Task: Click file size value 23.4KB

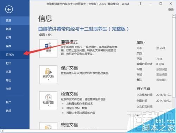Action: [x=161, y=48]
